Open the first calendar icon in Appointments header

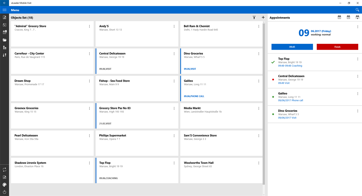coord(339,17)
